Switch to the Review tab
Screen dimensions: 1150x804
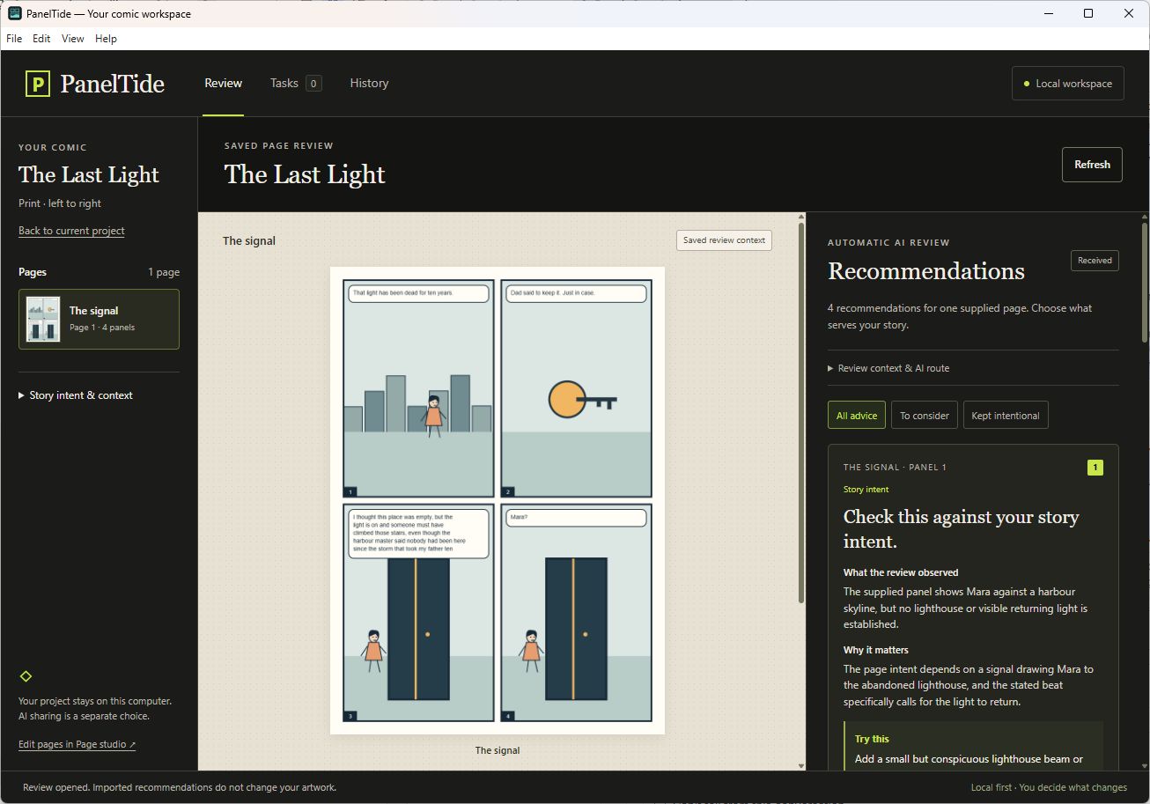(223, 83)
